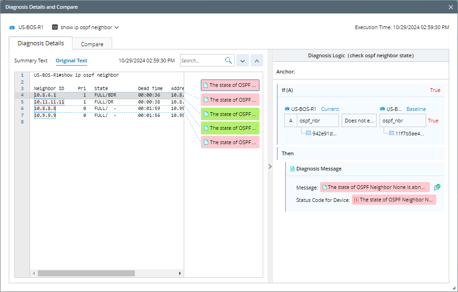This screenshot has height=292, width=458.
Task: Jump to previous result with up arrow
Action: pyautogui.click(x=257, y=61)
